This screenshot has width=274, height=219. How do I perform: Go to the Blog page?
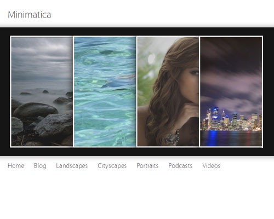click(x=40, y=166)
